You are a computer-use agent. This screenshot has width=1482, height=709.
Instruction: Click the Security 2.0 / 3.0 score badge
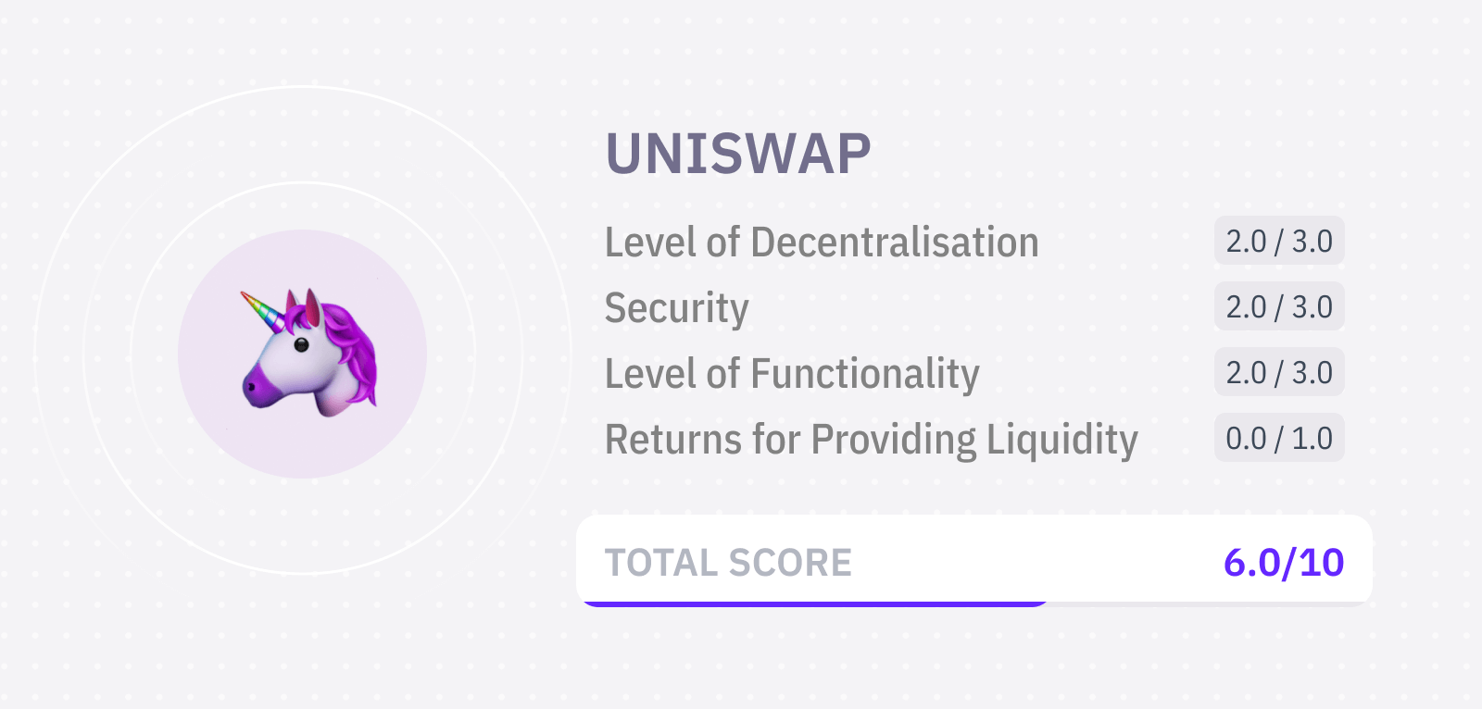click(x=1279, y=306)
